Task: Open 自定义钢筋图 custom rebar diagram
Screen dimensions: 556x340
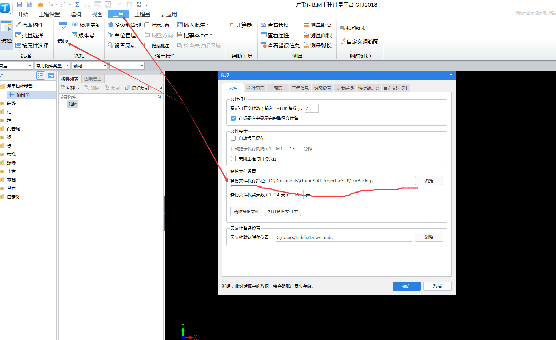Action: (359, 41)
